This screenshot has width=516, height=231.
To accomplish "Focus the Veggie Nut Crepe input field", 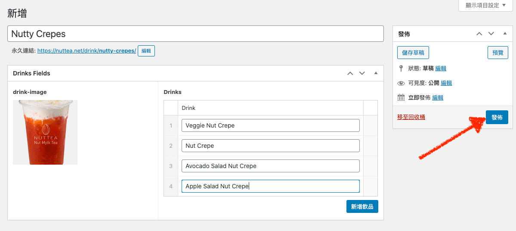I will [270, 125].
